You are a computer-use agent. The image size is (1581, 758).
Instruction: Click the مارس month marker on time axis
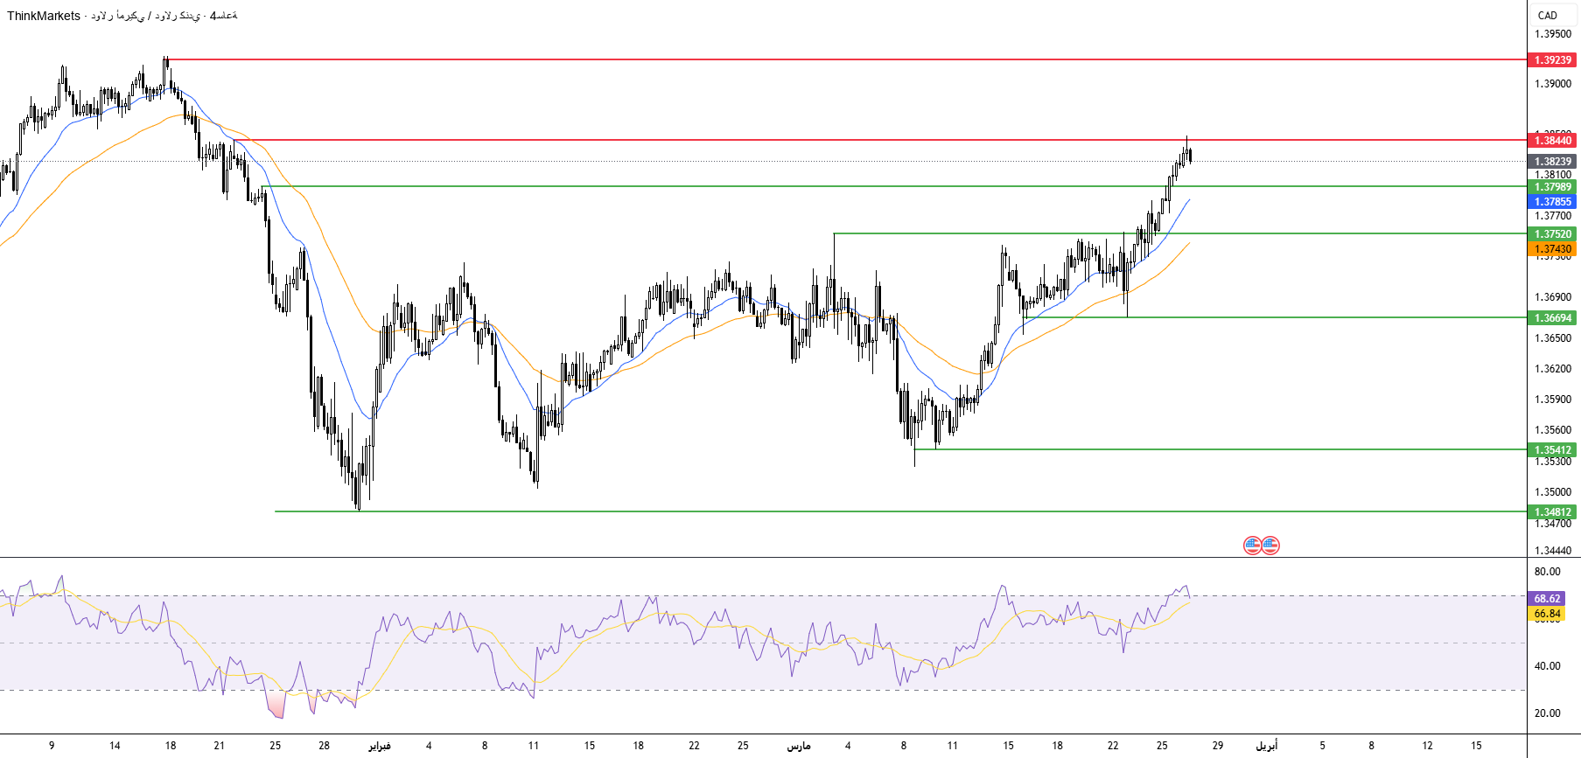(x=798, y=746)
